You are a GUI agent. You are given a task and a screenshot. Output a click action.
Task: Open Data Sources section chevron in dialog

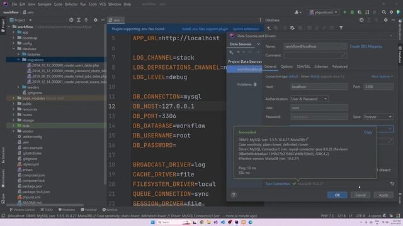258,44
